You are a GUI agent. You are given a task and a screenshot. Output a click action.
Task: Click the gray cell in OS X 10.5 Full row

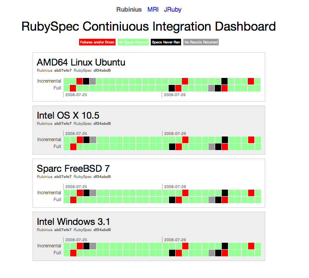pos(212,147)
